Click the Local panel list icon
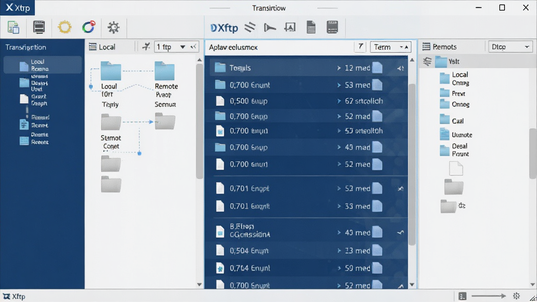Screen dimensions: 537x302 [x=92, y=47]
